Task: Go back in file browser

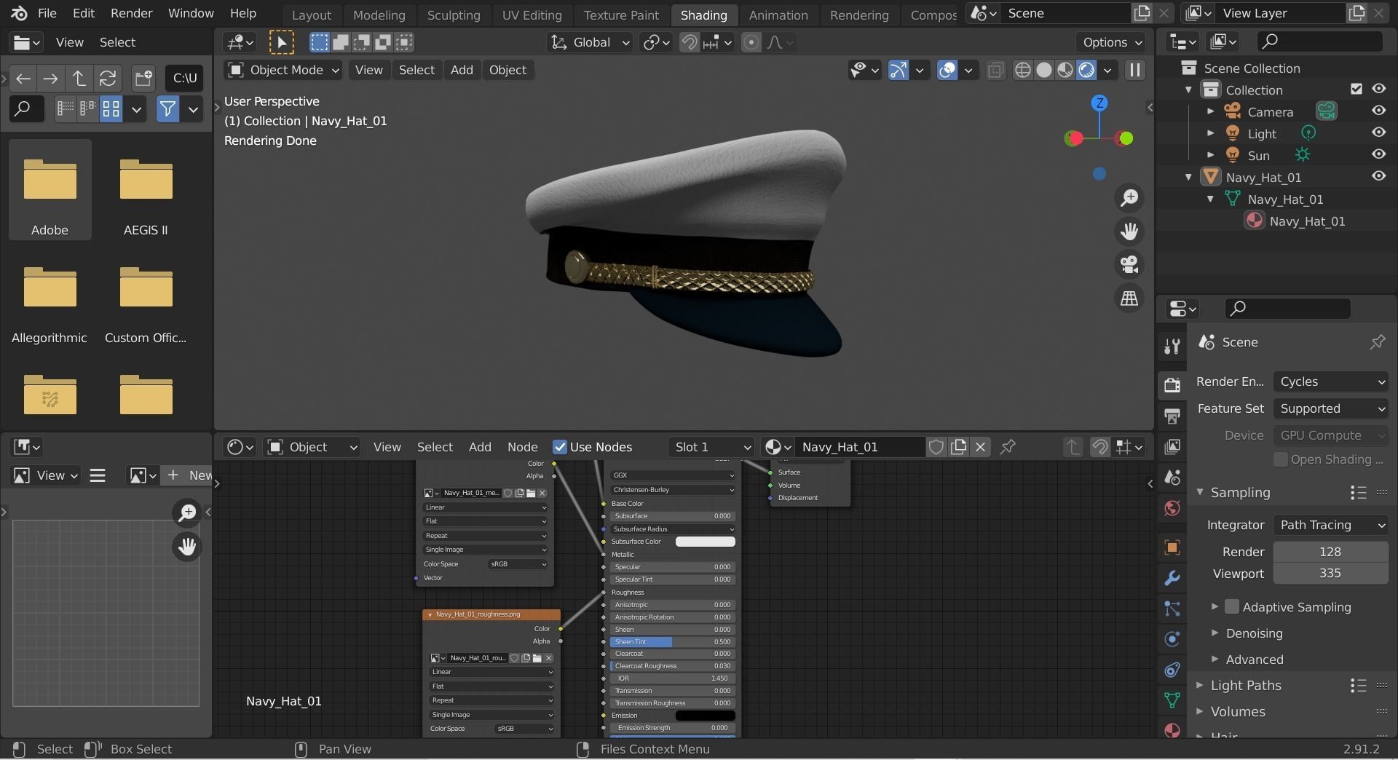Action: (x=23, y=78)
